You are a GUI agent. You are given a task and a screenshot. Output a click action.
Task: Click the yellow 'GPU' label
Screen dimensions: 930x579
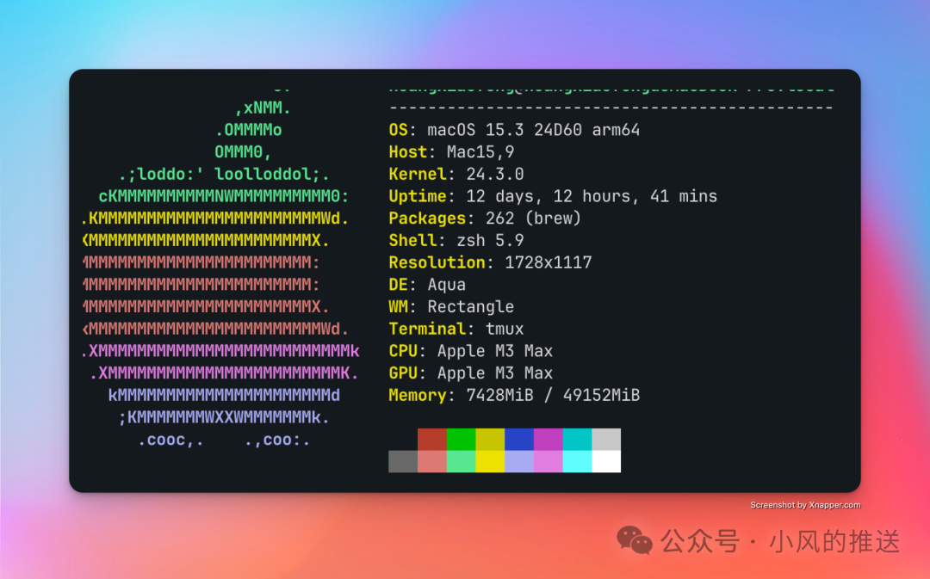(403, 373)
